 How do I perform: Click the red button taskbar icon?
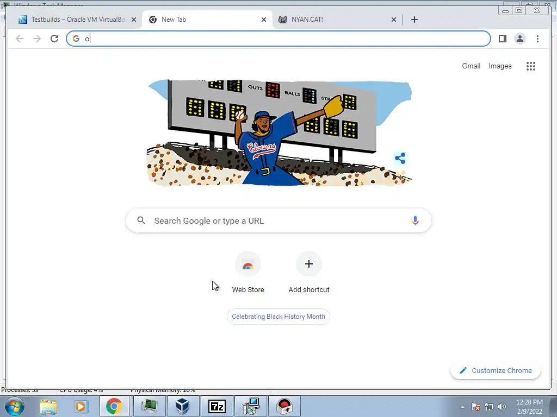tap(284, 406)
